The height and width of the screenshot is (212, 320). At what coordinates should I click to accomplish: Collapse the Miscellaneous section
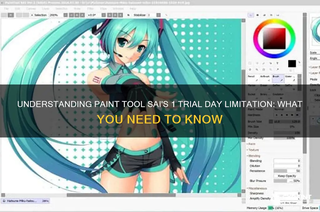257,188
